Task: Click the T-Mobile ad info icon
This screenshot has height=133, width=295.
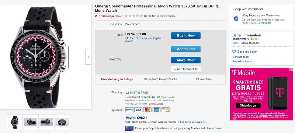Action: coord(291,69)
